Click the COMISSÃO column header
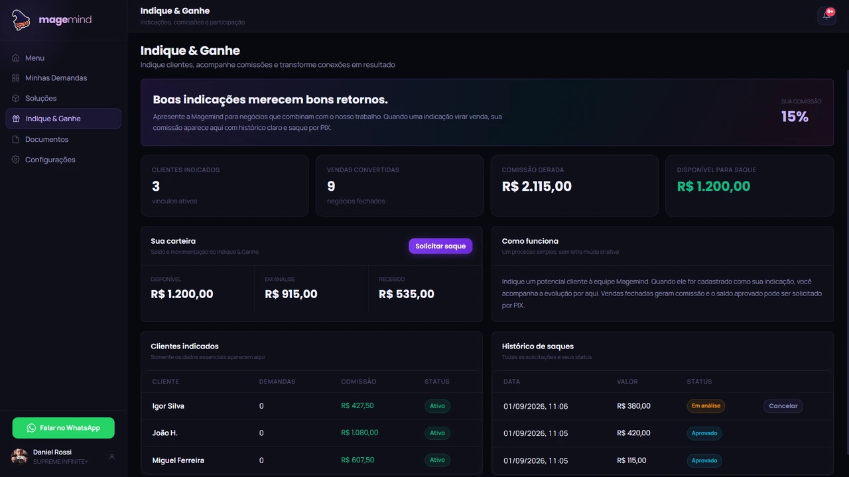 [x=359, y=382]
